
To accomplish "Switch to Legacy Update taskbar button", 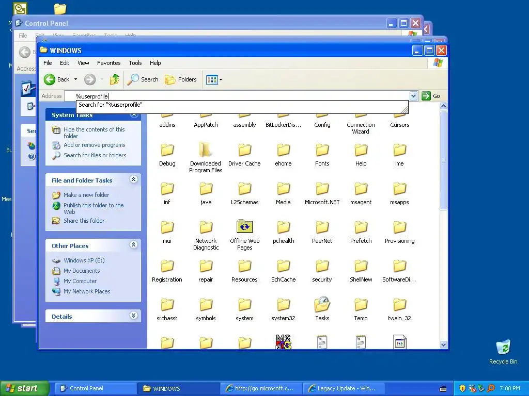I will (x=344, y=388).
